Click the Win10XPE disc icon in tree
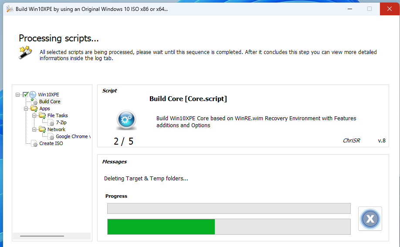The image size is (400, 247). click(33, 95)
